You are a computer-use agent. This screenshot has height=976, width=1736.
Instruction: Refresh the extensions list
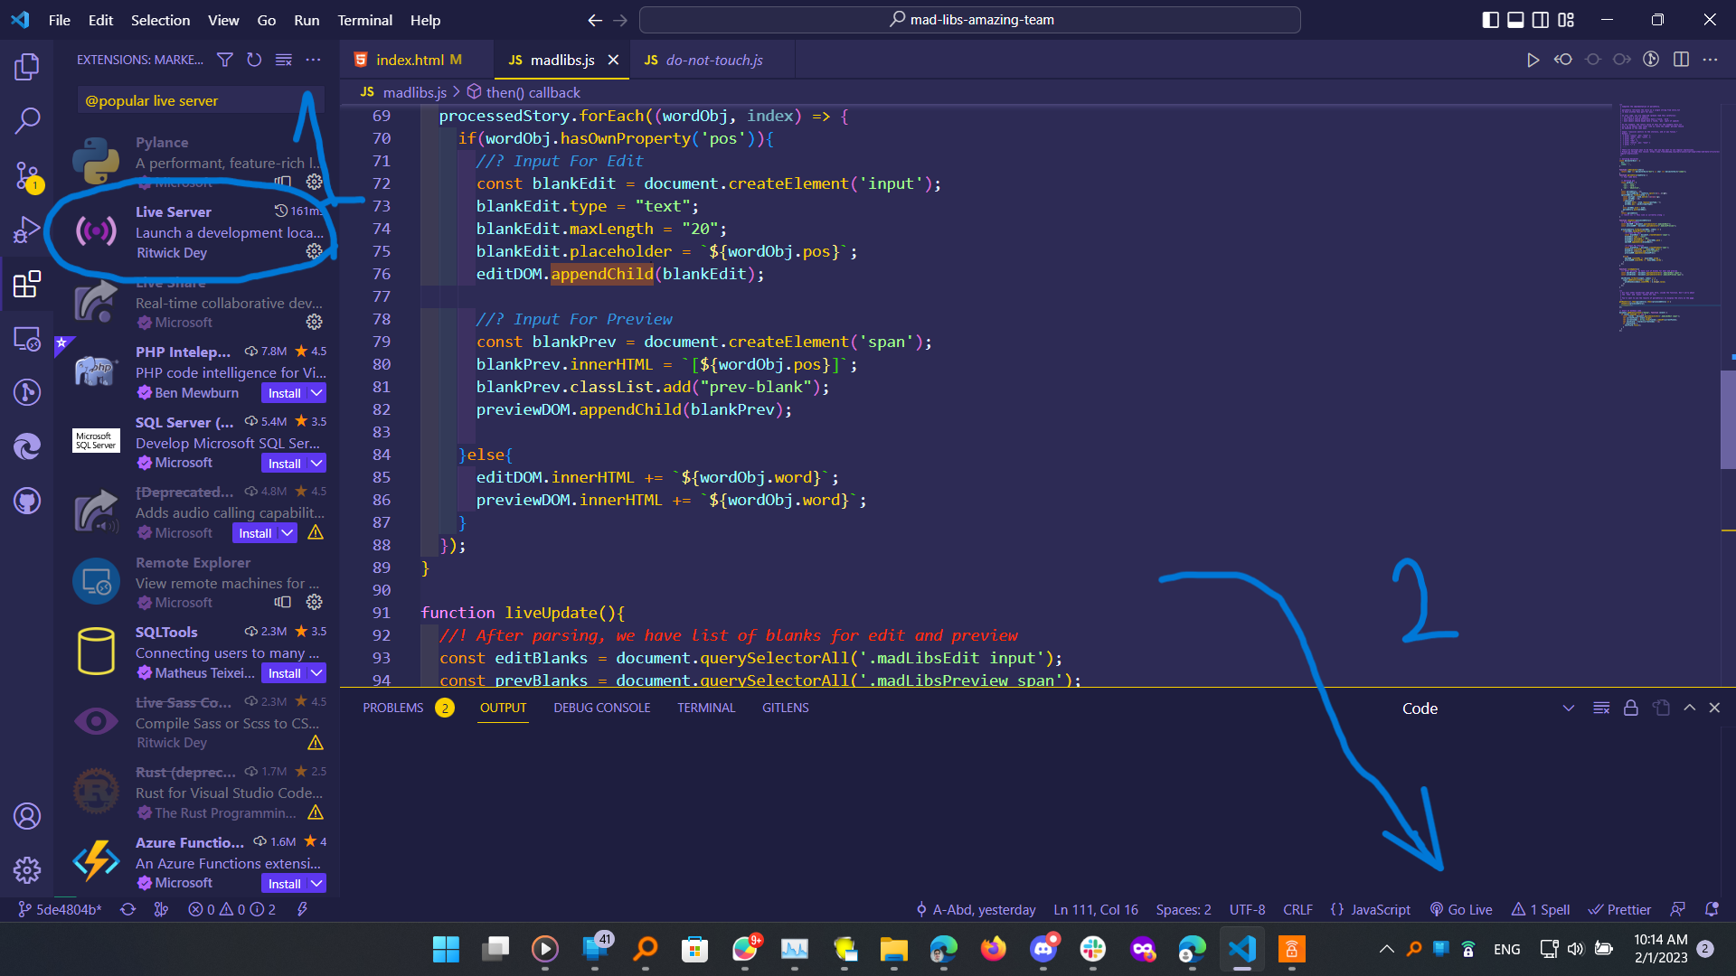coord(254,60)
